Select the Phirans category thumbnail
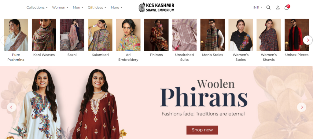313x139 pixels. [156, 35]
